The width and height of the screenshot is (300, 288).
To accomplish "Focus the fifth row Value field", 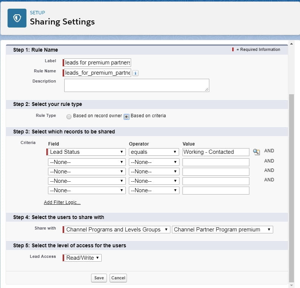I will point(216,190).
